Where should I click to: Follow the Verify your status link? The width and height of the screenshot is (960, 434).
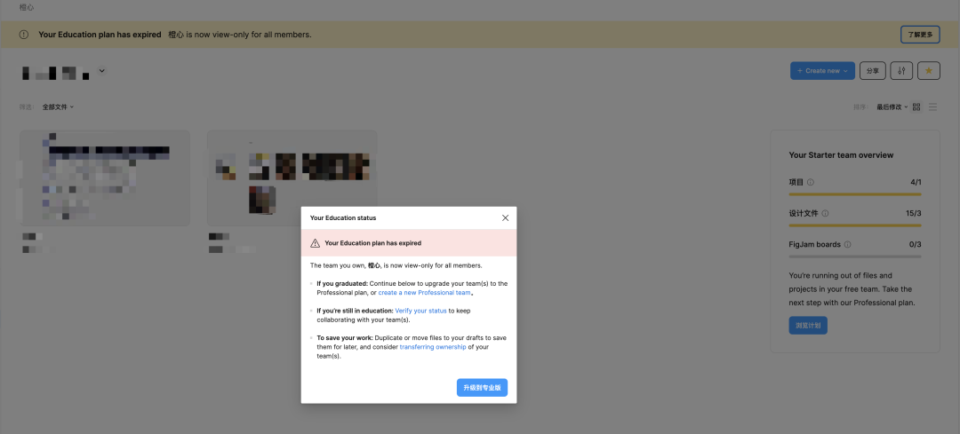point(420,311)
